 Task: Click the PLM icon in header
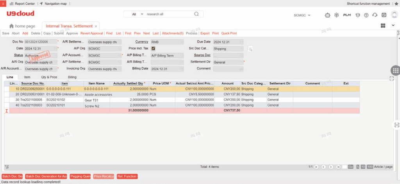pyautogui.click(x=346, y=15)
